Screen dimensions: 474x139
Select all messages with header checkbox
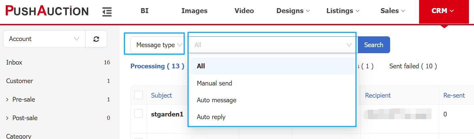point(138,95)
